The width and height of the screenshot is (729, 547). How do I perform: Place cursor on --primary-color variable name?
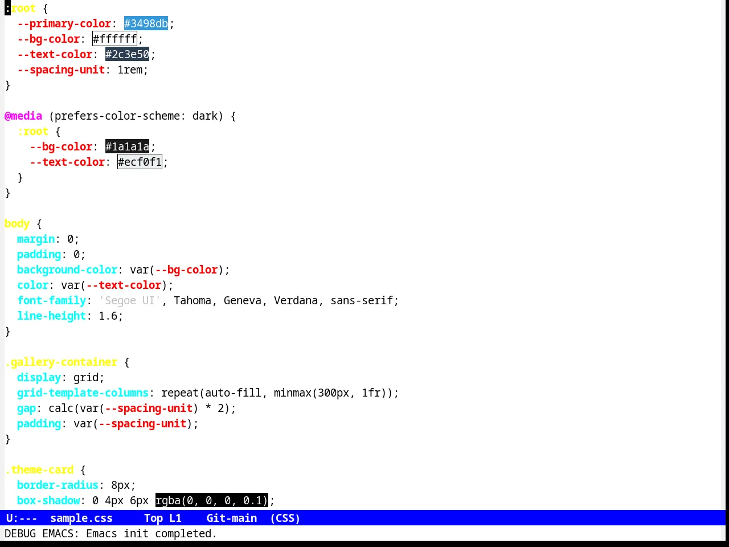point(64,23)
